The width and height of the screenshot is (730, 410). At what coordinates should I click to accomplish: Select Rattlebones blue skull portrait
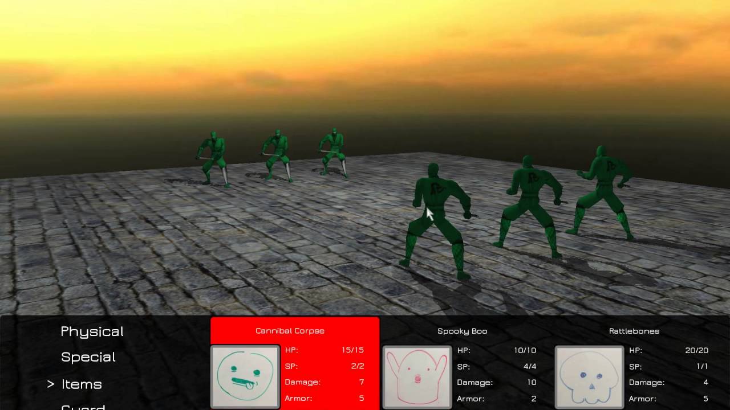[x=589, y=377]
